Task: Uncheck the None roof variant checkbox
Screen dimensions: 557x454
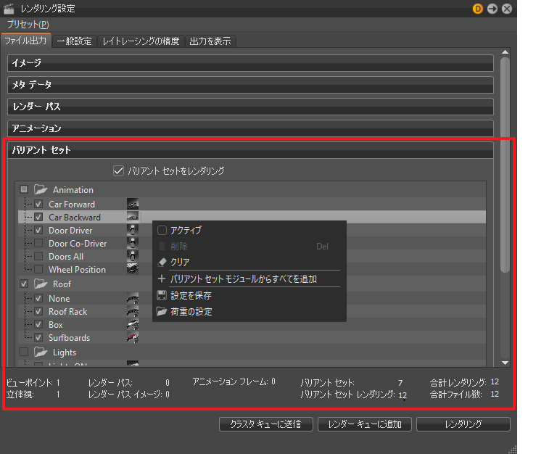Action: pyautogui.click(x=38, y=298)
